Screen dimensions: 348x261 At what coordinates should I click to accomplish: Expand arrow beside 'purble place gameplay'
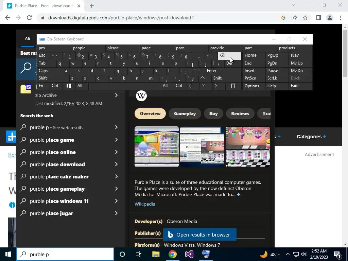tap(116, 189)
